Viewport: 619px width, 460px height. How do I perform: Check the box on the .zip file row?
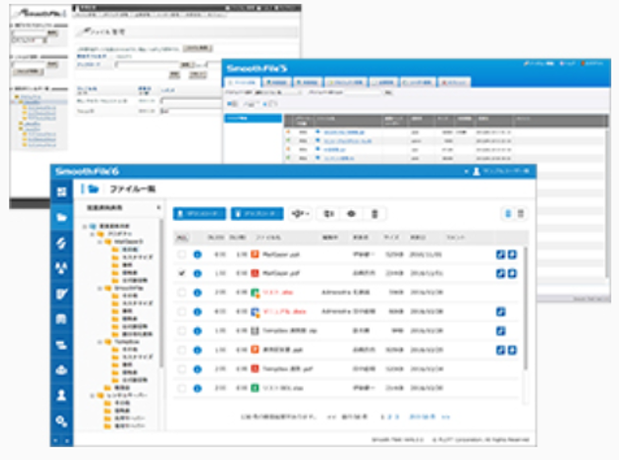(181, 331)
